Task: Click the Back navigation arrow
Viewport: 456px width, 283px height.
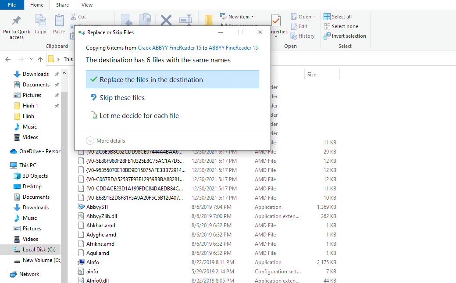Action: coord(8,59)
